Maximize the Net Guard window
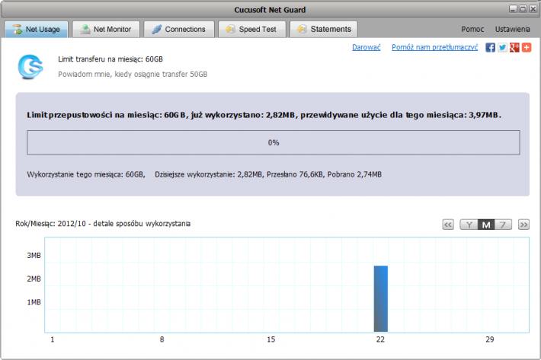The width and height of the screenshot is (541, 360). [523, 9]
